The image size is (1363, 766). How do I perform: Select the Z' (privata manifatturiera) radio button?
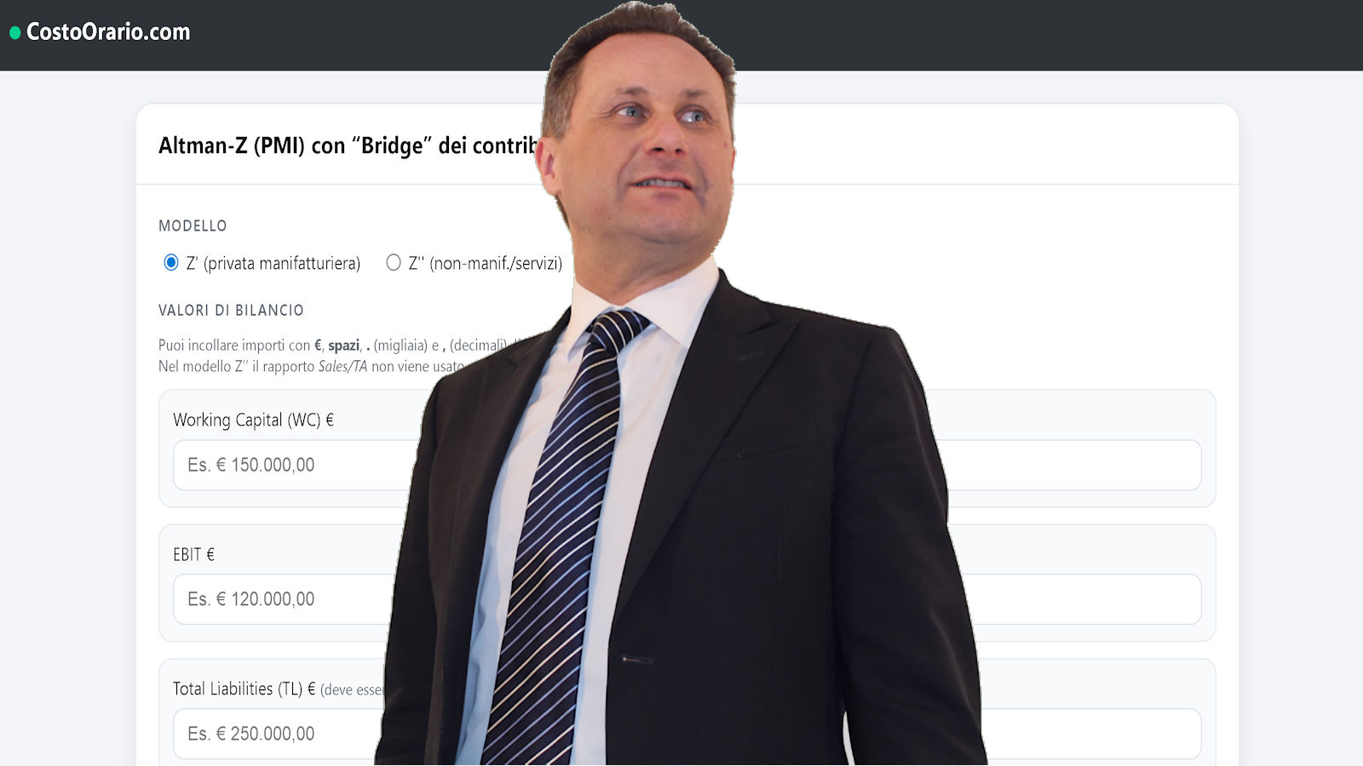click(171, 262)
